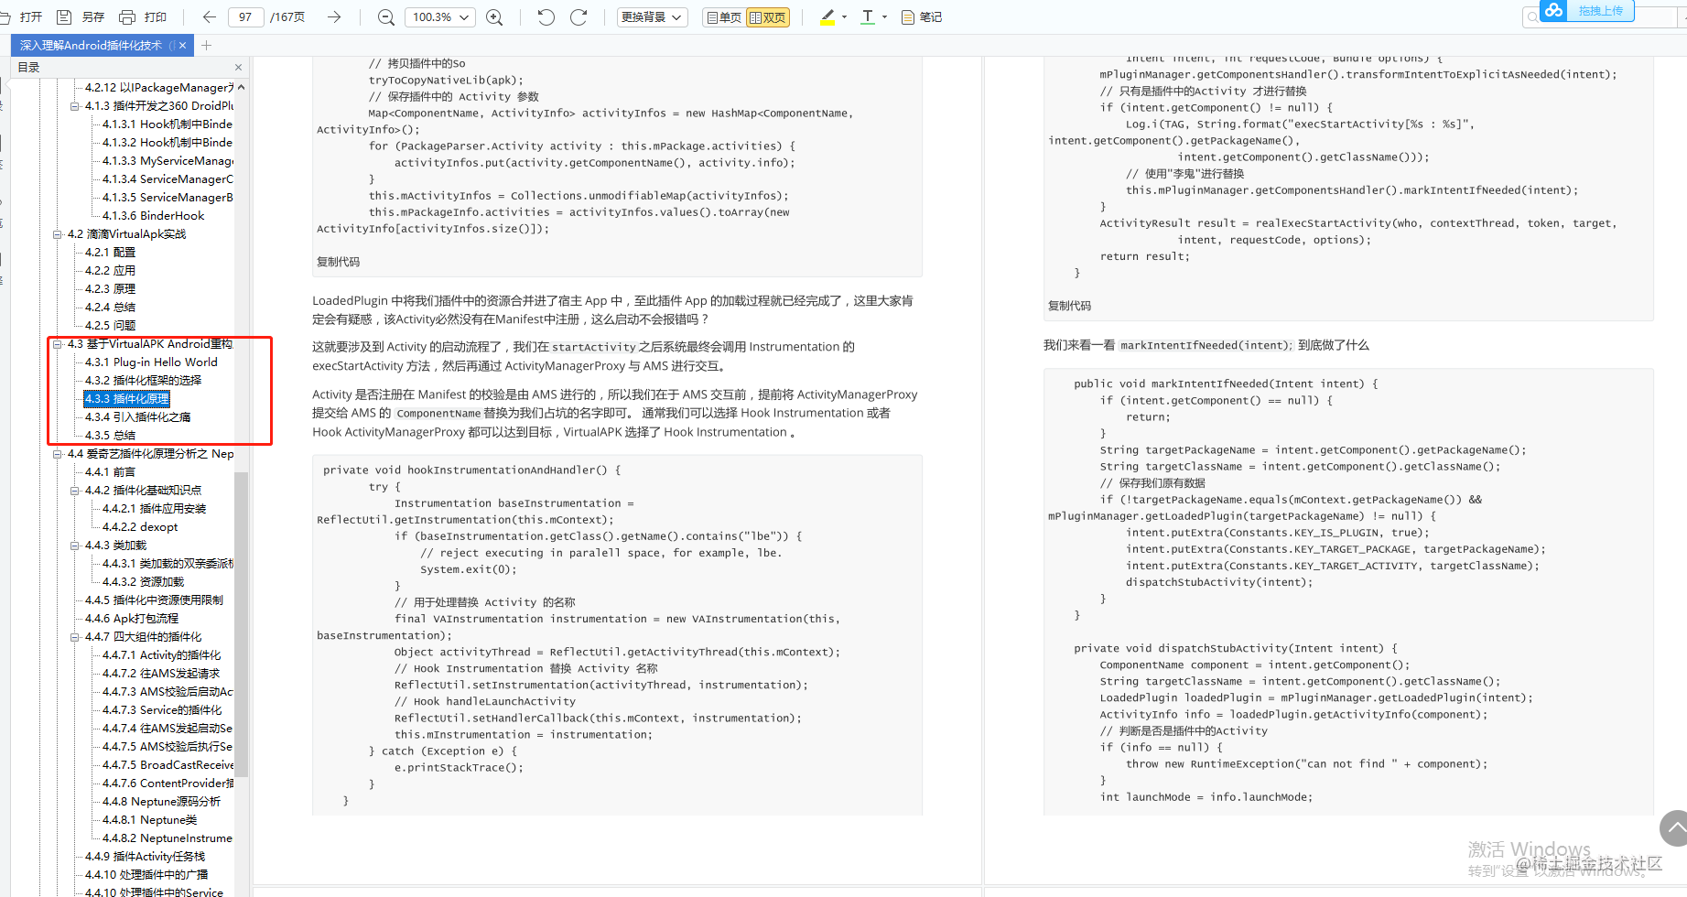Click the cloud 拖拽上传 upload icon

click(x=1553, y=10)
